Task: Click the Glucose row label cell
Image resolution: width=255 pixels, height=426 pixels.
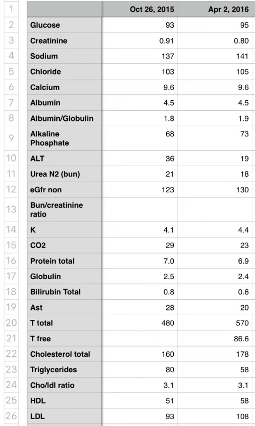Action: [64, 25]
